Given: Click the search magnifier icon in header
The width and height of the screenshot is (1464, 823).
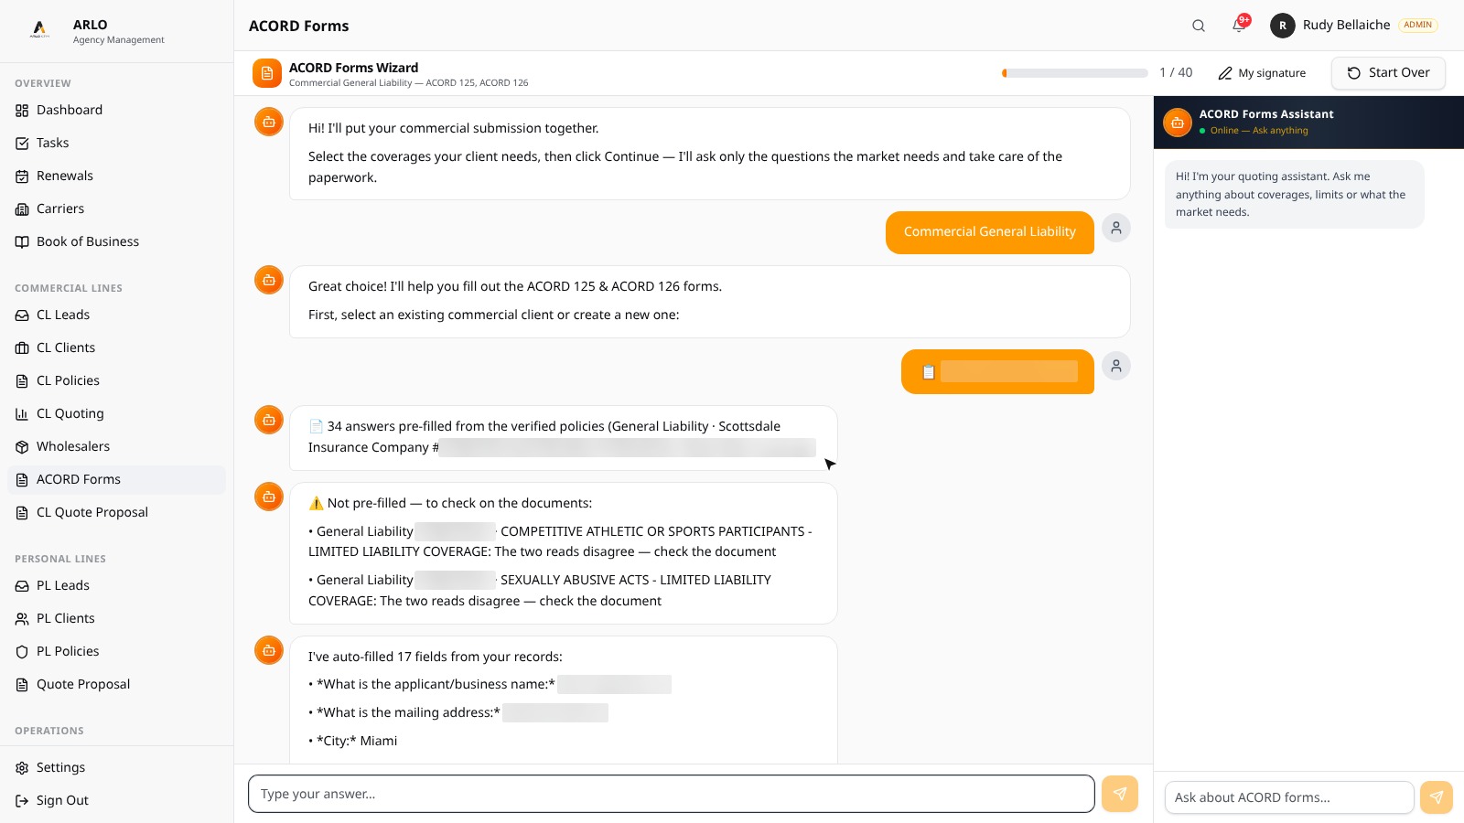Looking at the screenshot, I should pos(1198,26).
